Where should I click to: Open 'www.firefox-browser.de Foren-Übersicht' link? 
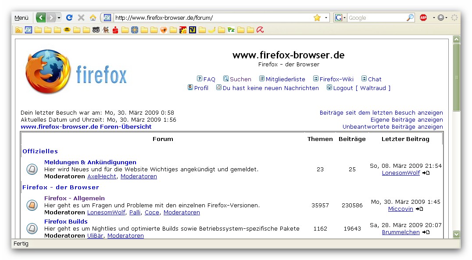click(86, 127)
